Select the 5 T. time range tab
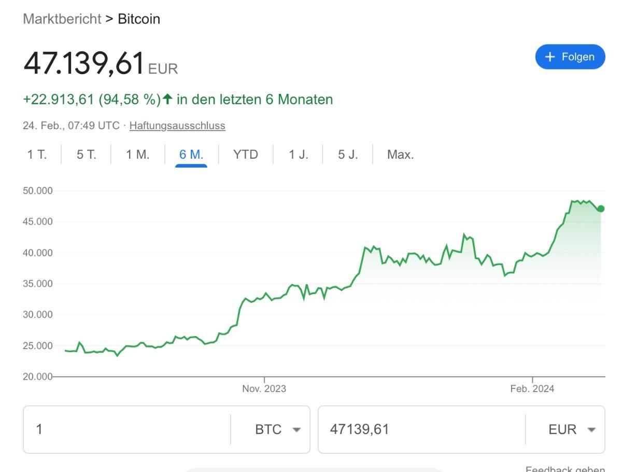622x472 pixels. pos(87,155)
